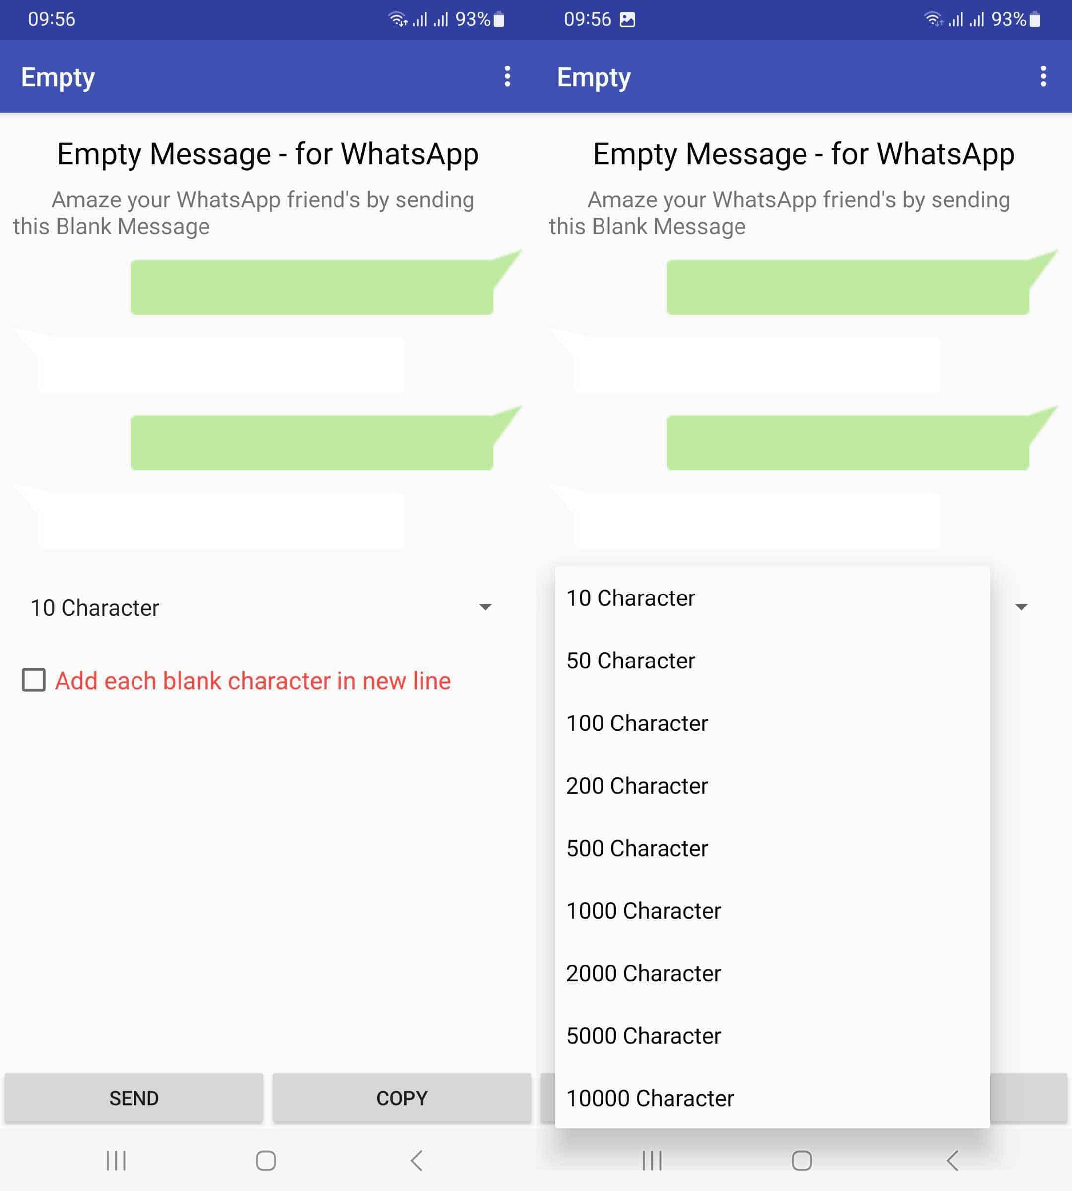Screen dimensions: 1072x1191
Task: Check the new line blank character option
Action: click(35, 680)
